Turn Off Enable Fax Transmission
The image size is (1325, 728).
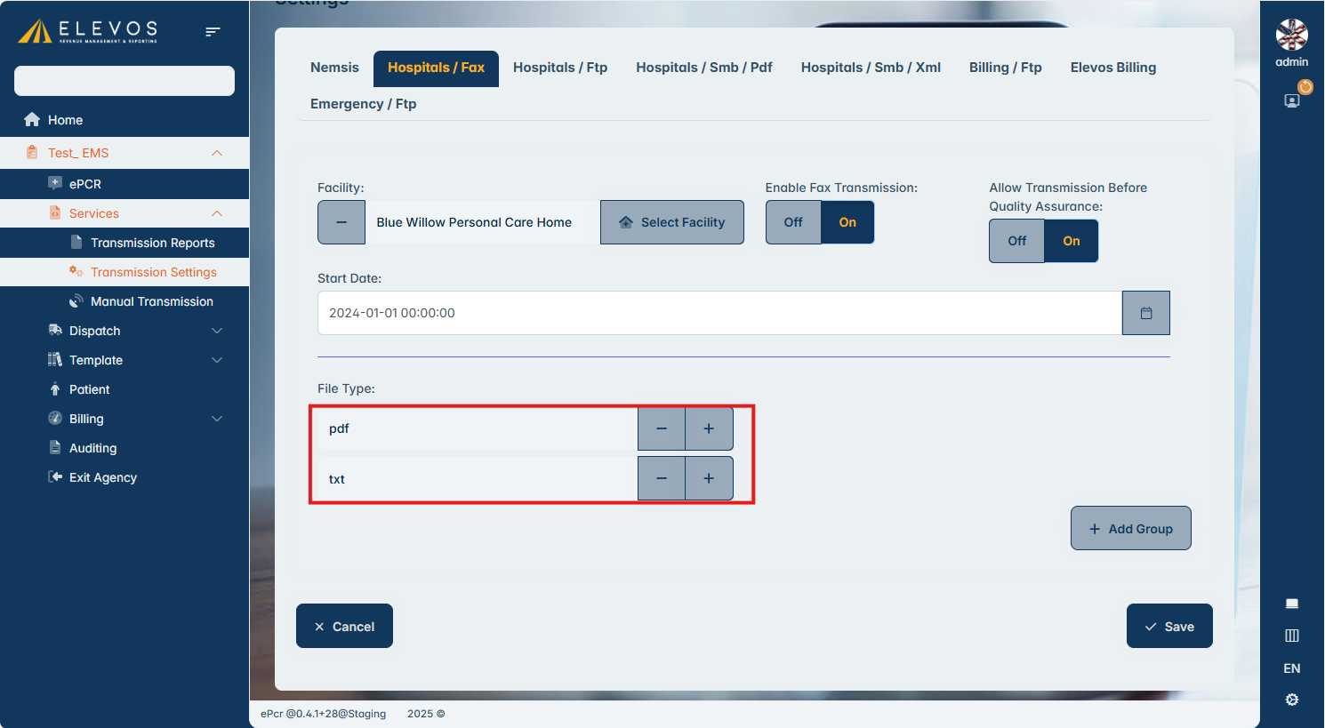coord(792,222)
